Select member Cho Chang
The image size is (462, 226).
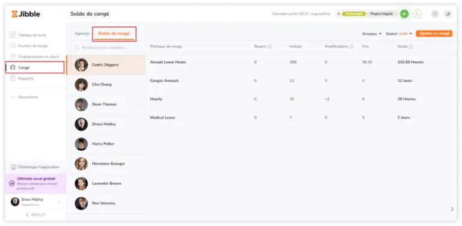(106, 85)
